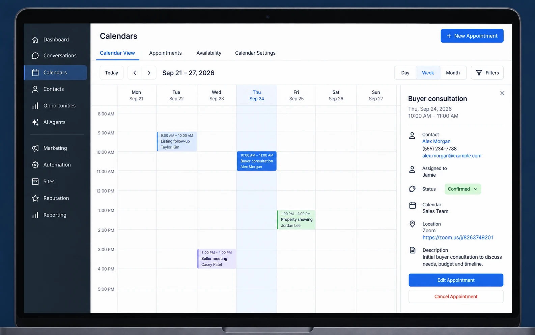
Task: Click the phone number (555) 234-7788
Action: (x=440, y=149)
